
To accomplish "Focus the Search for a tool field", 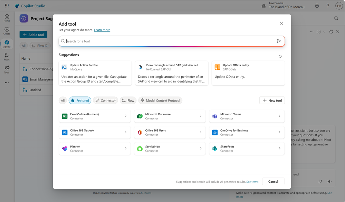I will coord(172,41).
